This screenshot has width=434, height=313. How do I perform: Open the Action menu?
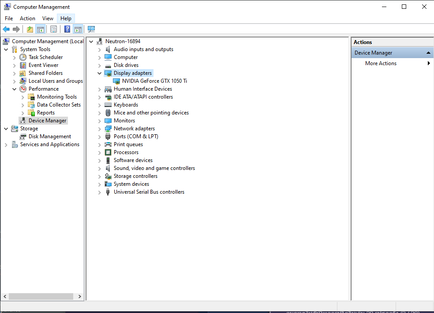[27, 18]
